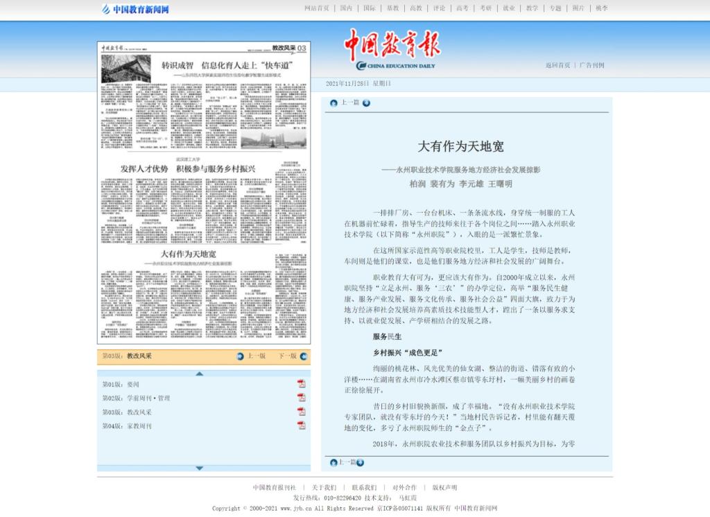Click the 大有作为天地宽 headline on the page preview
710x517 pixels.
[x=189, y=254]
